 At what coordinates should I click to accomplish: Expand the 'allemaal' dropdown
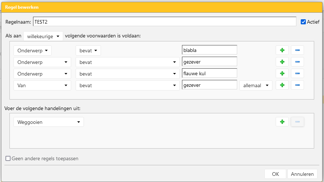click(255, 85)
